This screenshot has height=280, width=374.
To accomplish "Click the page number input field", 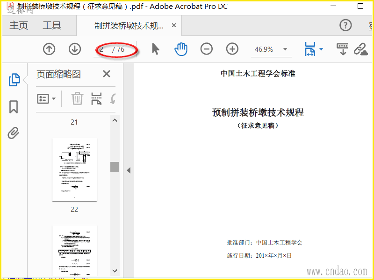I will pyautogui.click(x=101, y=49).
